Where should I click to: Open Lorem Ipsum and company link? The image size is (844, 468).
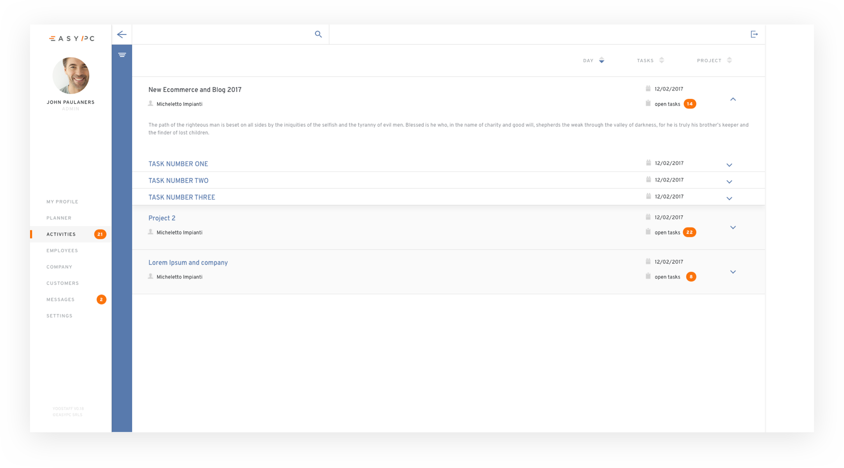click(188, 263)
